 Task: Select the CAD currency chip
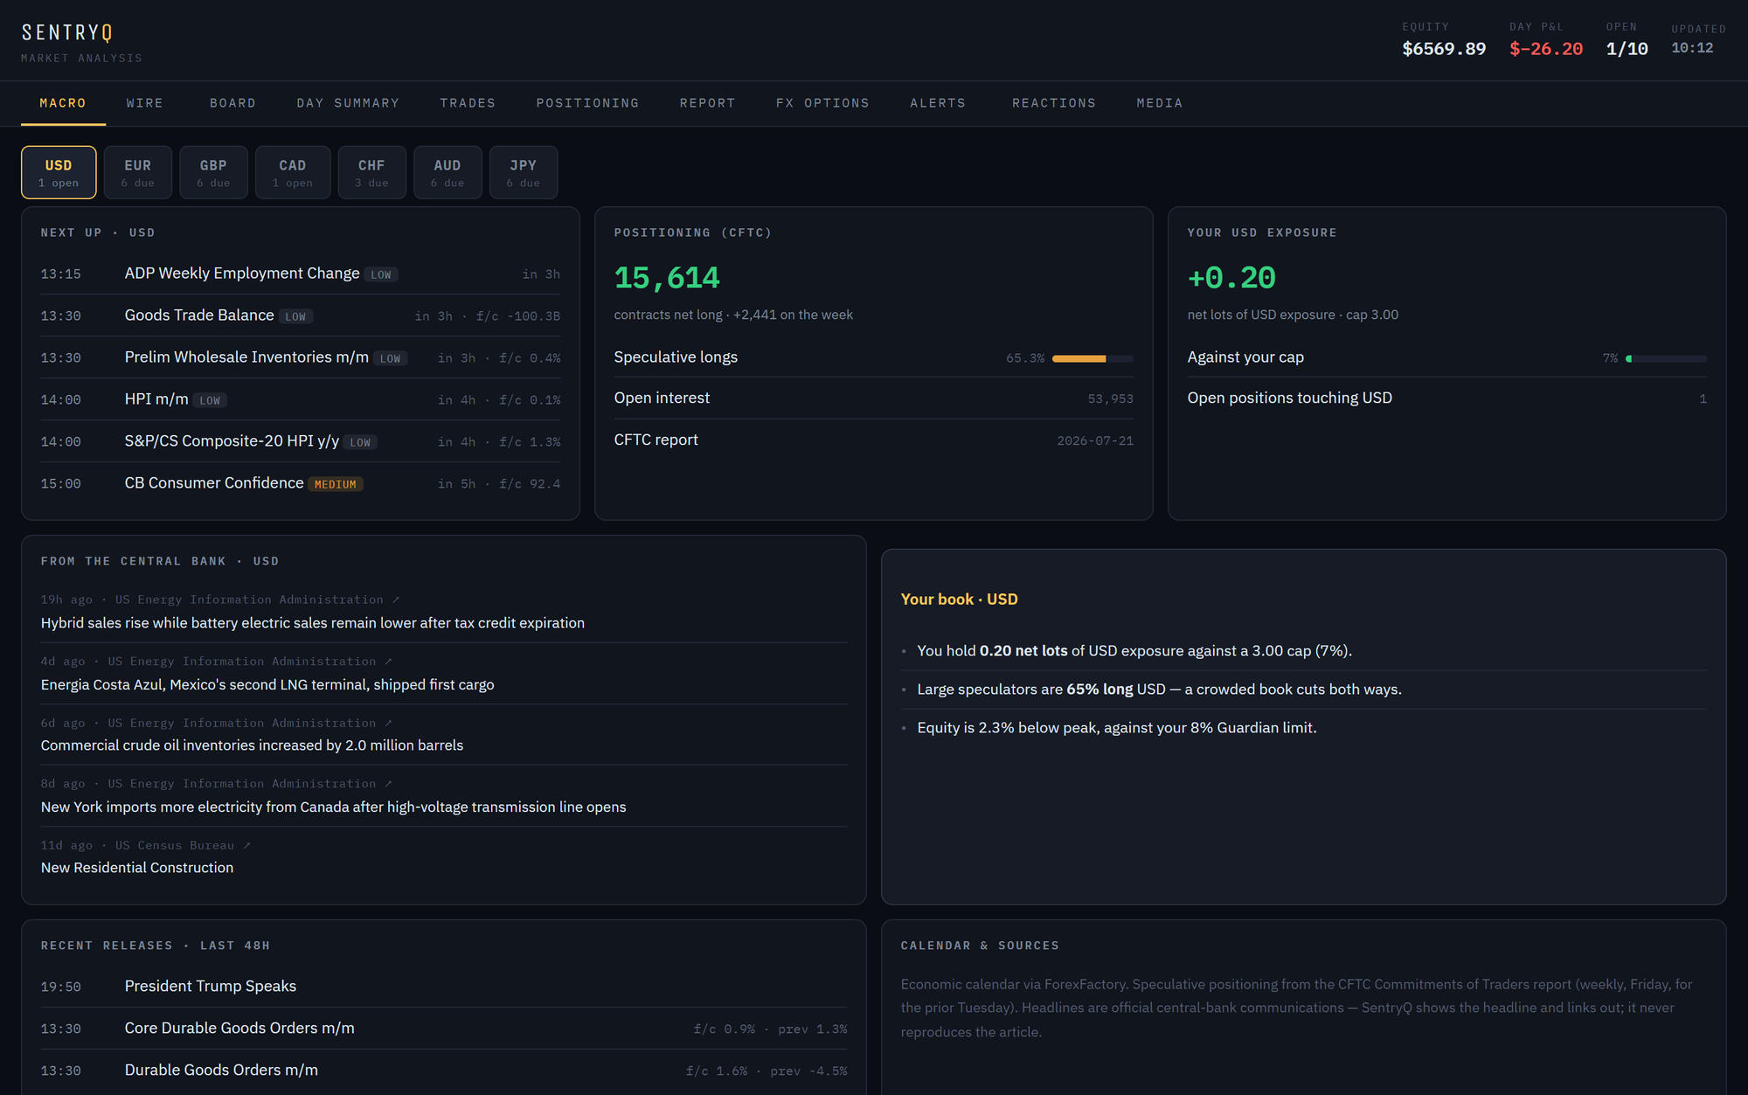pos(293,172)
